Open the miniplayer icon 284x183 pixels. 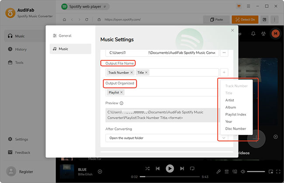click(270, 172)
